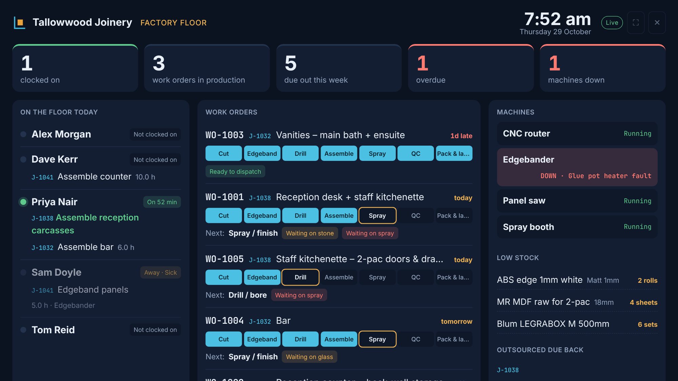Click Priya Nair's On 52 min badge

(162, 202)
